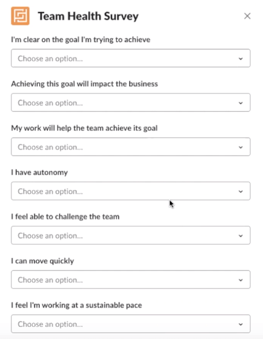Open the dropdown under "I'm clear on the goal"
This screenshot has height=339, width=263.
(131, 58)
